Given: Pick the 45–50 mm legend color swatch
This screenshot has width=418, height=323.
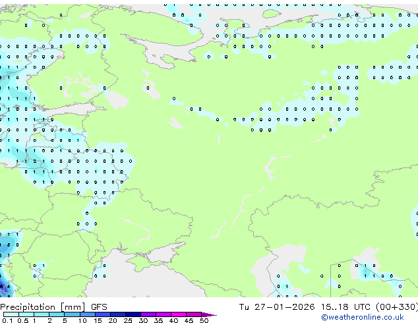Looking at the screenshot, I should 194,314.
